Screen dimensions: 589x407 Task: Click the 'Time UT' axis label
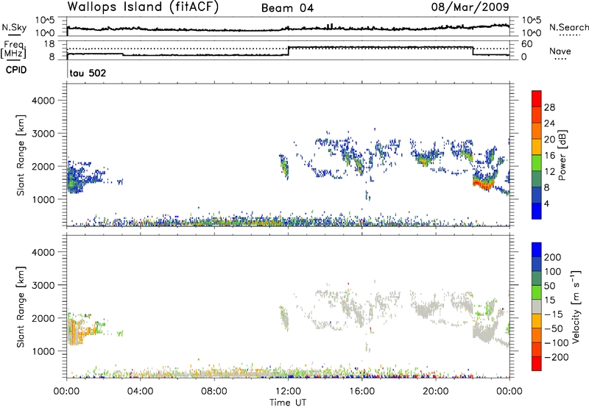288,403
